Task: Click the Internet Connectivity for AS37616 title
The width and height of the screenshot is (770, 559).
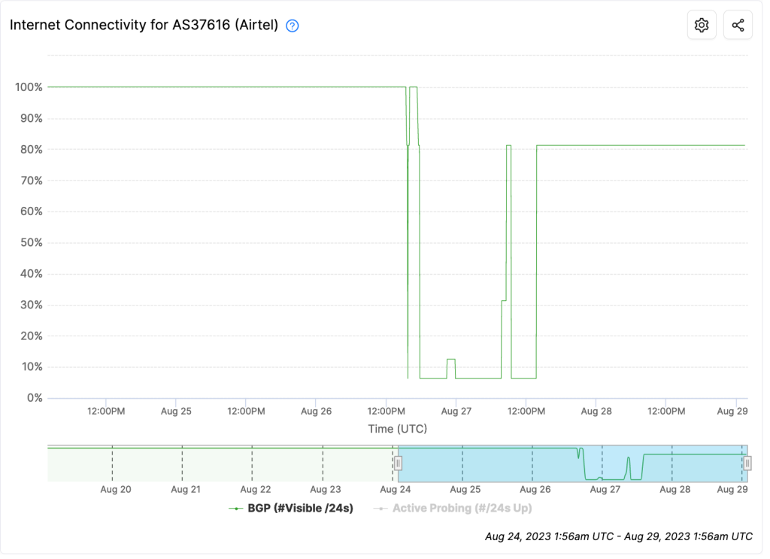Action: point(145,25)
